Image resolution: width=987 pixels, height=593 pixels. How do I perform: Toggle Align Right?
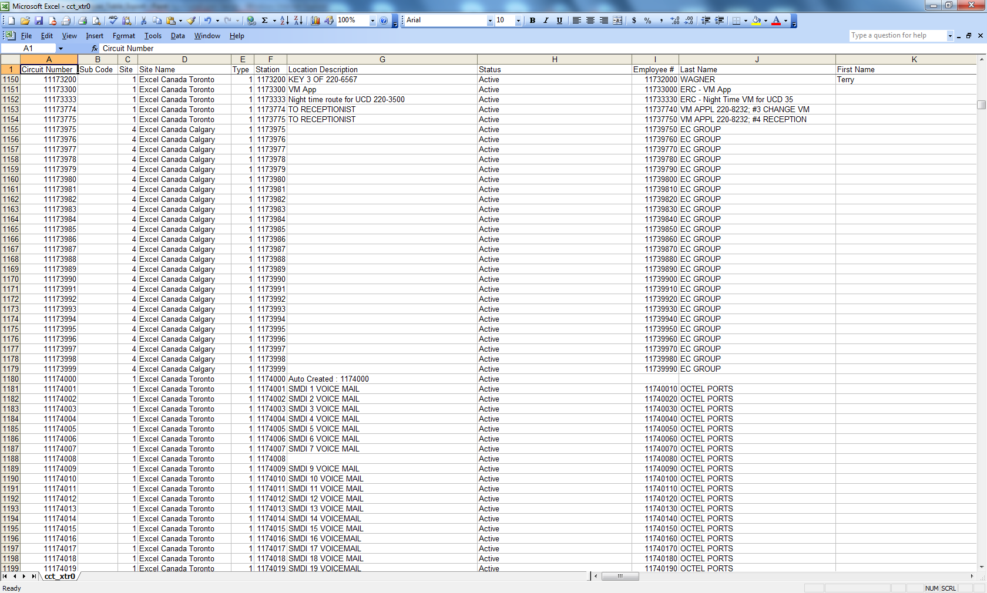point(604,21)
